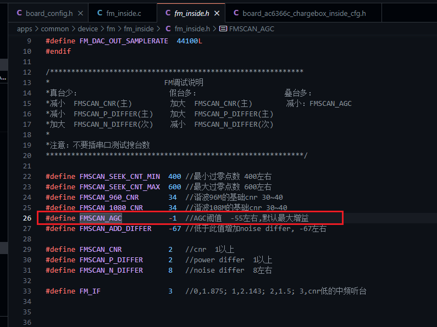Image resolution: width=437 pixels, height=327 pixels.
Task: Click the apps breadcrumb segment
Action: click(25, 29)
